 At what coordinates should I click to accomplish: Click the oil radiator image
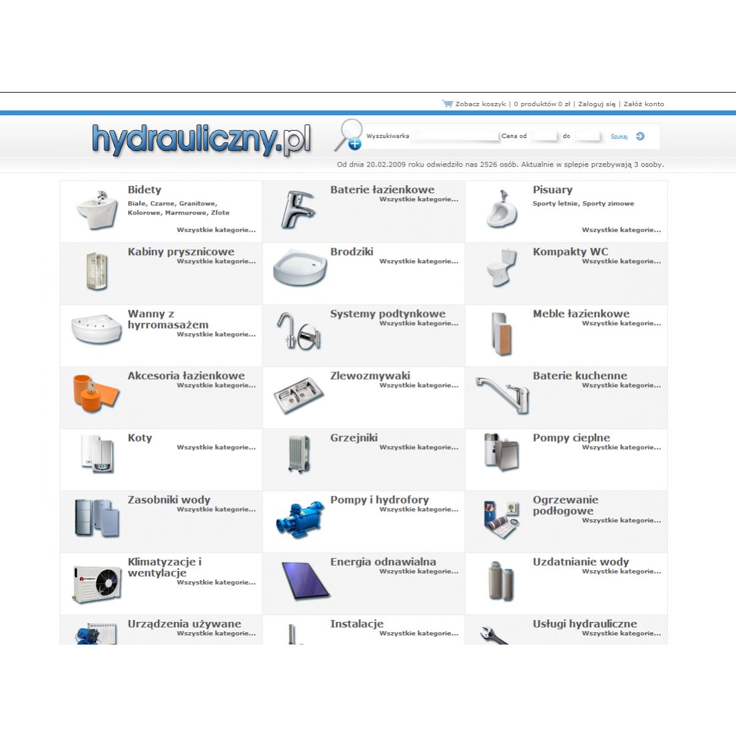299,454
